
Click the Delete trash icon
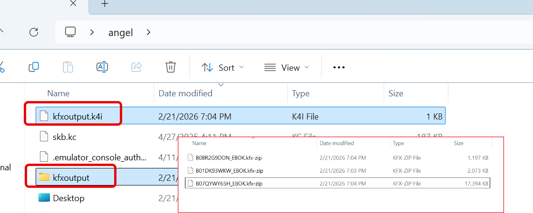171,67
